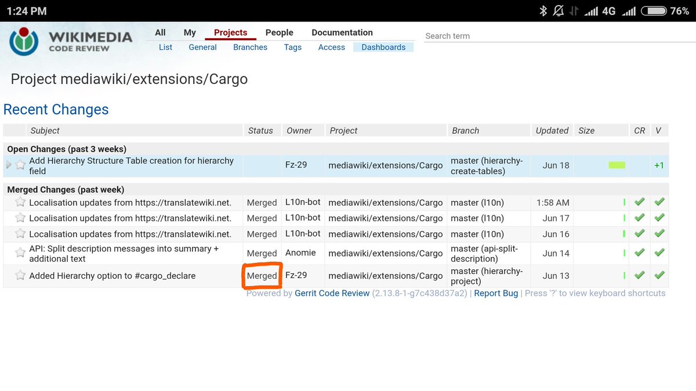The image size is (696, 391).
Task: Open branch master (hierarchy-create-tables)
Action: point(487,166)
